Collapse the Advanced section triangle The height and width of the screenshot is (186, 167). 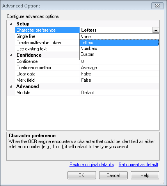(x=11, y=86)
